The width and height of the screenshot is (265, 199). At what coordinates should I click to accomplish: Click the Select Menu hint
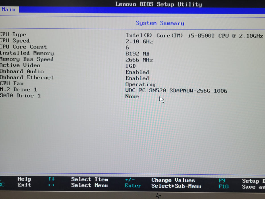click(89, 185)
